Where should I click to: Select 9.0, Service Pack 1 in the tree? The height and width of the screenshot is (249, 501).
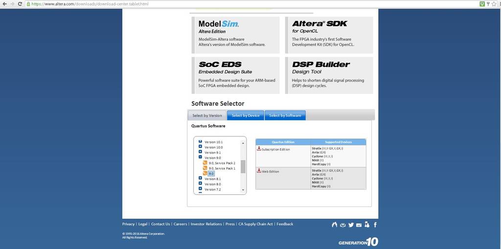pos(222,168)
